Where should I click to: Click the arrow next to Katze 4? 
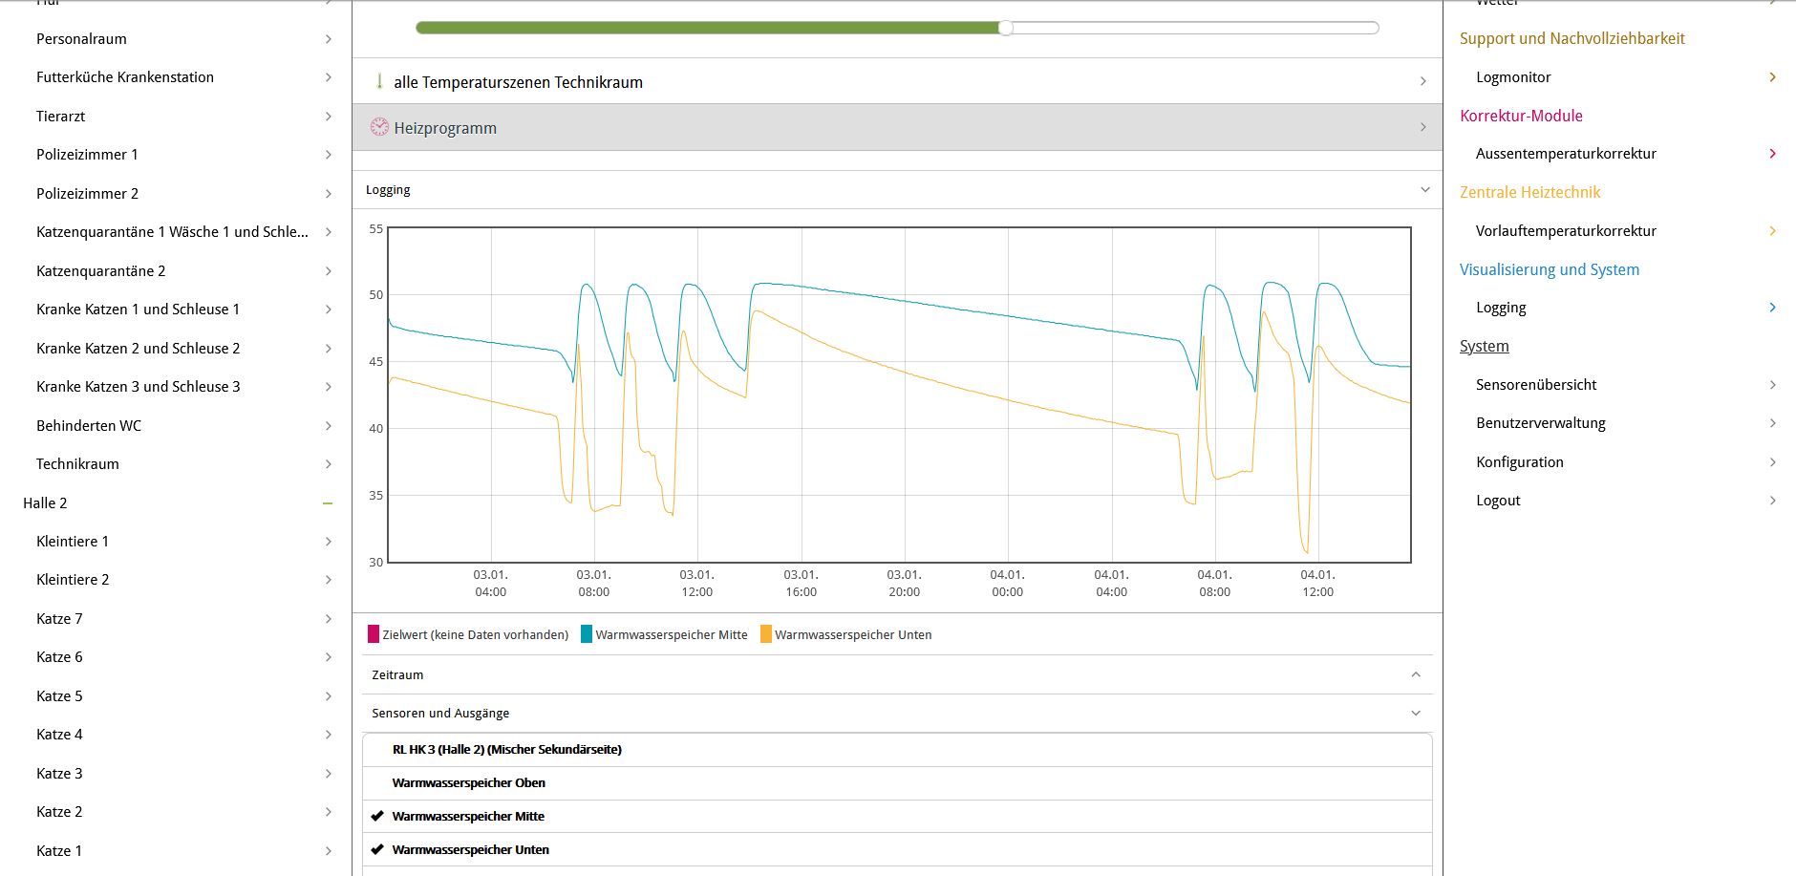tap(328, 734)
